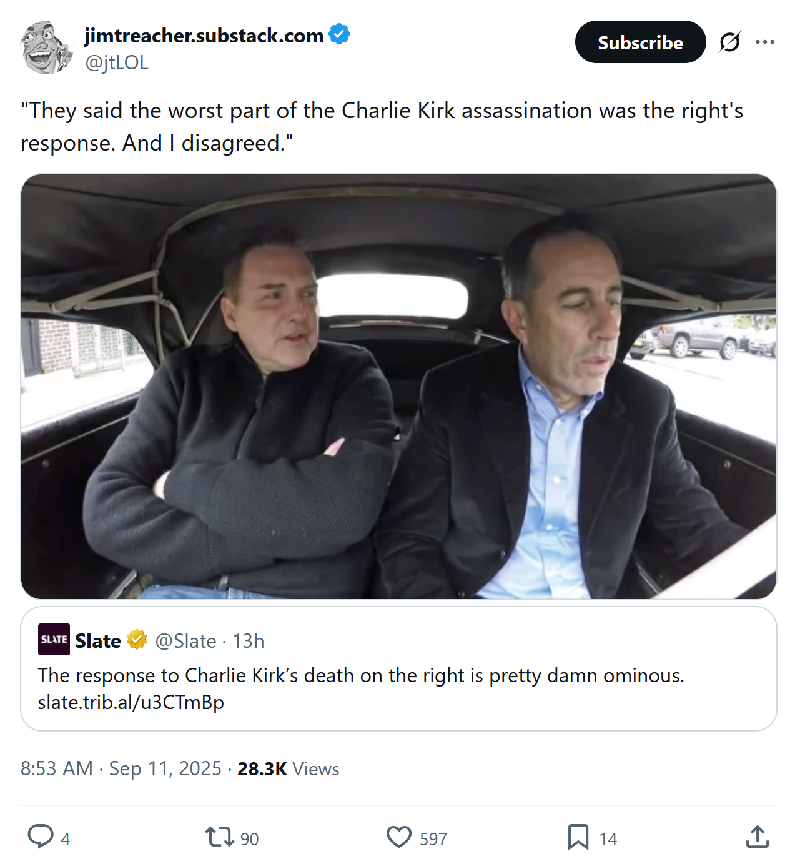Open the slate.trib.al/u3CTmBp link
795x864 pixels.
(131, 702)
